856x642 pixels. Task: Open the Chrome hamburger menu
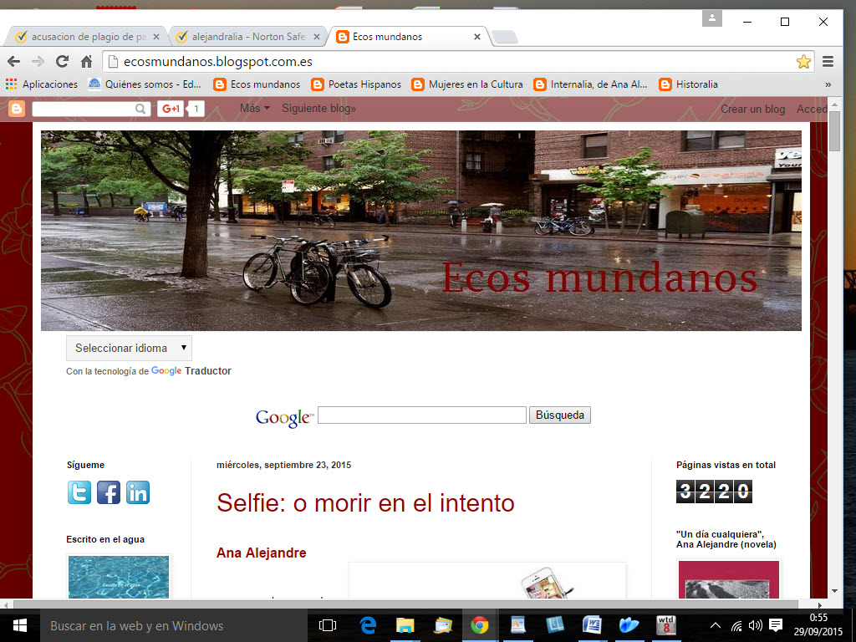[x=828, y=61]
